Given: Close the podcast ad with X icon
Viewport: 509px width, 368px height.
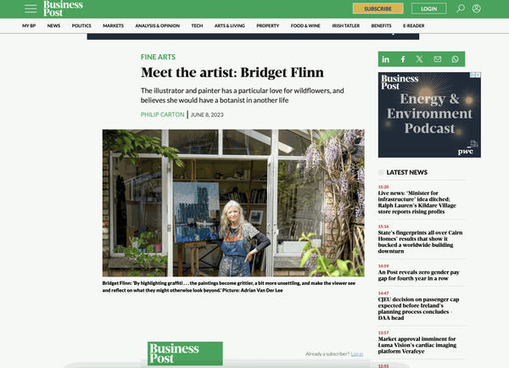Looking at the screenshot, I should [x=478, y=75].
